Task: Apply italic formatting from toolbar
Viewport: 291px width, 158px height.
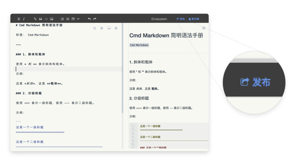Action: coord(24,19)
